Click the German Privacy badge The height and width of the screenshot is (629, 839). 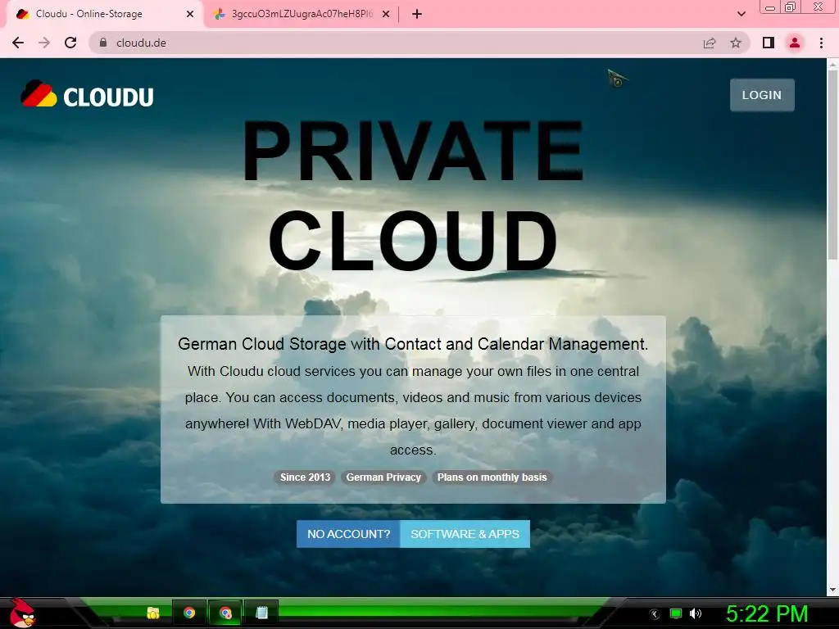383,477
